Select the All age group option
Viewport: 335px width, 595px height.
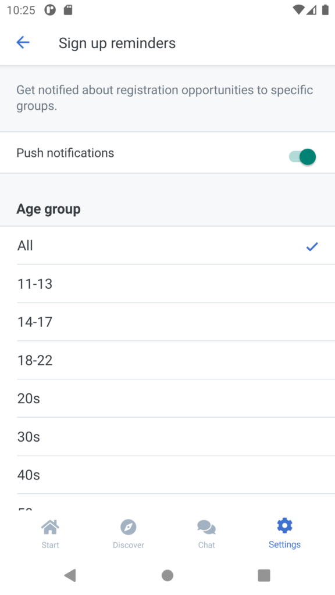point(167,246)
